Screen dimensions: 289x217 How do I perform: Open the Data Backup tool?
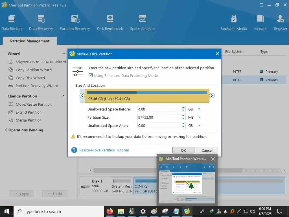click(11, 23)
